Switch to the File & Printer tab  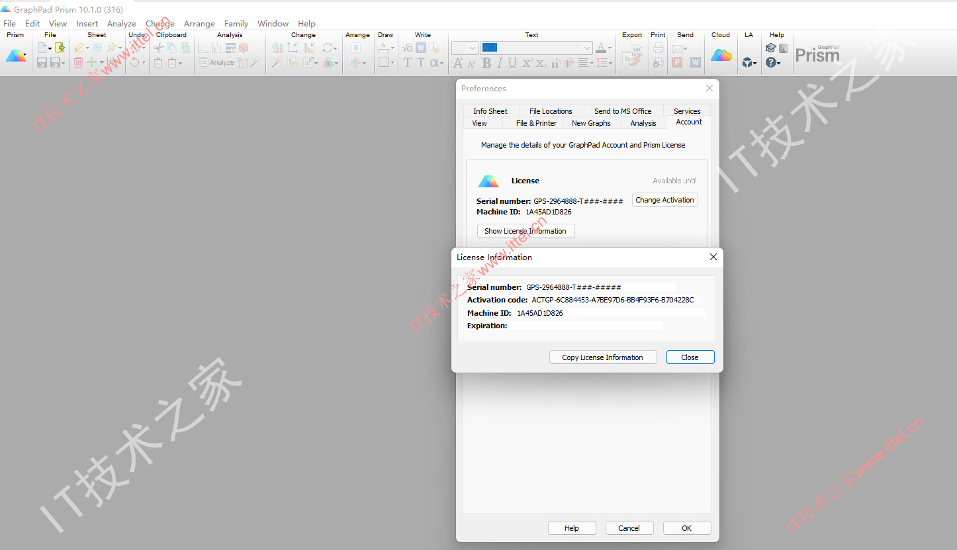pyautogui.click(x=536, y=123)
